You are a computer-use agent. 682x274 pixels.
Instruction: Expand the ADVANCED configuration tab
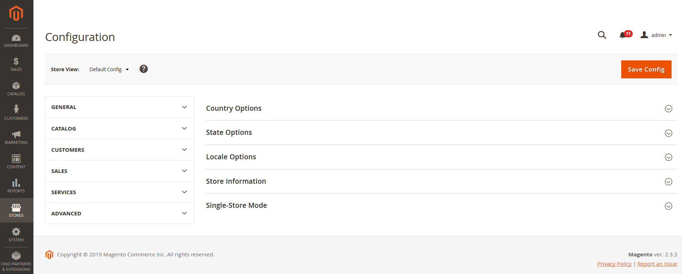point(119,214)
